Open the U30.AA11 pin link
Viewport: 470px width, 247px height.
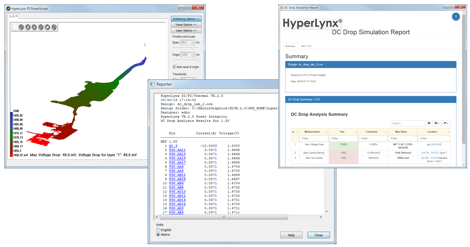click(x=177, y=150)
